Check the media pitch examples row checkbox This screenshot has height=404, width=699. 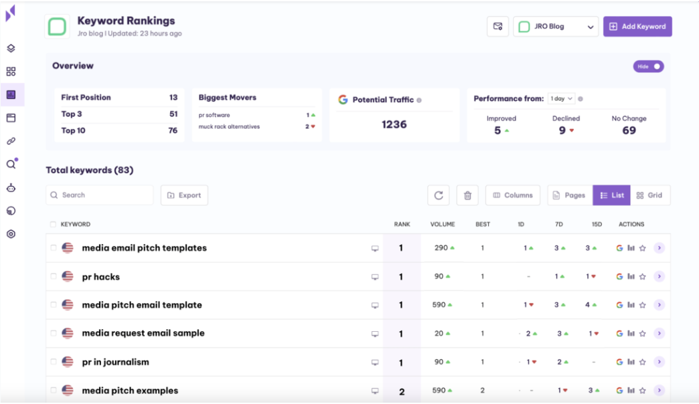point(53,390)
